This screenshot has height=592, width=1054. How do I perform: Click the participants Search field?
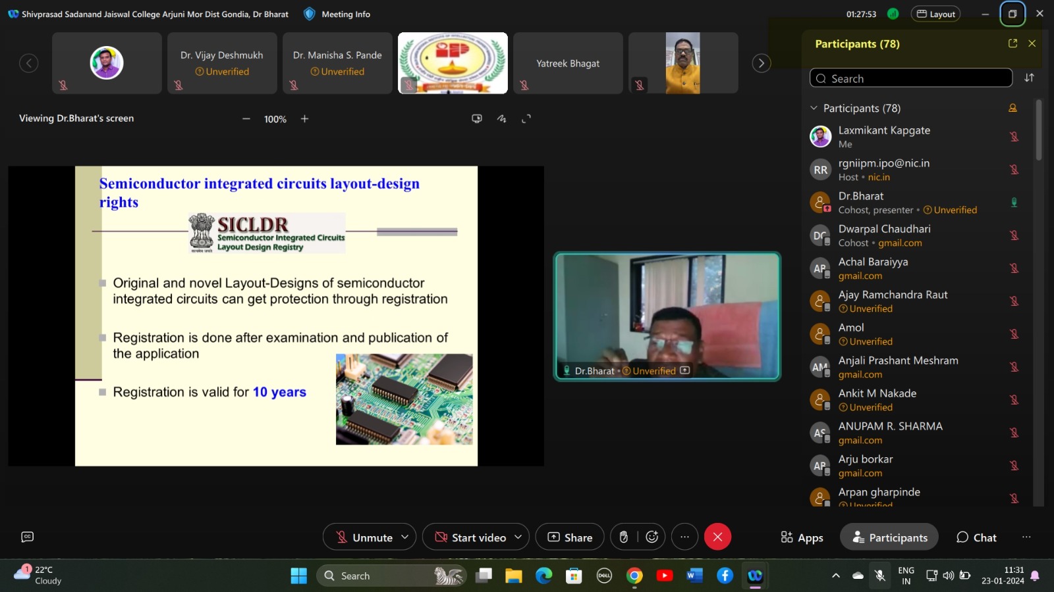(910, 78)
